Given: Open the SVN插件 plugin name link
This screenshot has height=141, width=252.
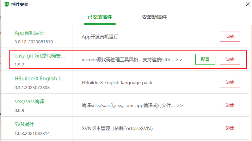Looking at the screenshot, I should (x=24, y=124).
